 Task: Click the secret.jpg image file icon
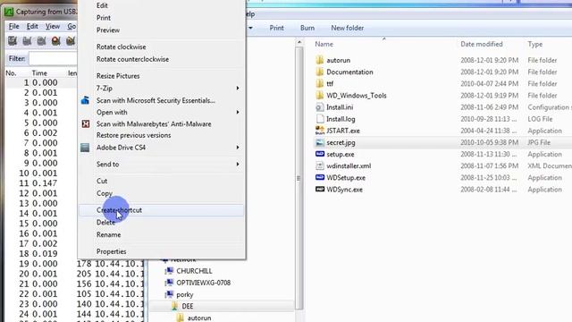click(x=320, y=142)
